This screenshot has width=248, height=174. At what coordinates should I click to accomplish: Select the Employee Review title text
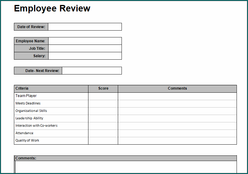click(52, 8)
